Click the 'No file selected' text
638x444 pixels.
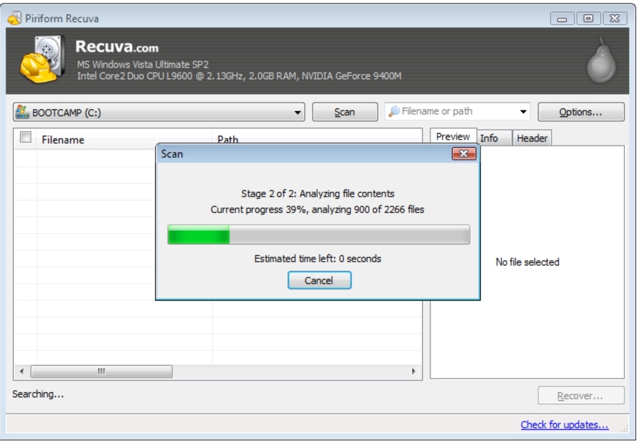(527, 262)
